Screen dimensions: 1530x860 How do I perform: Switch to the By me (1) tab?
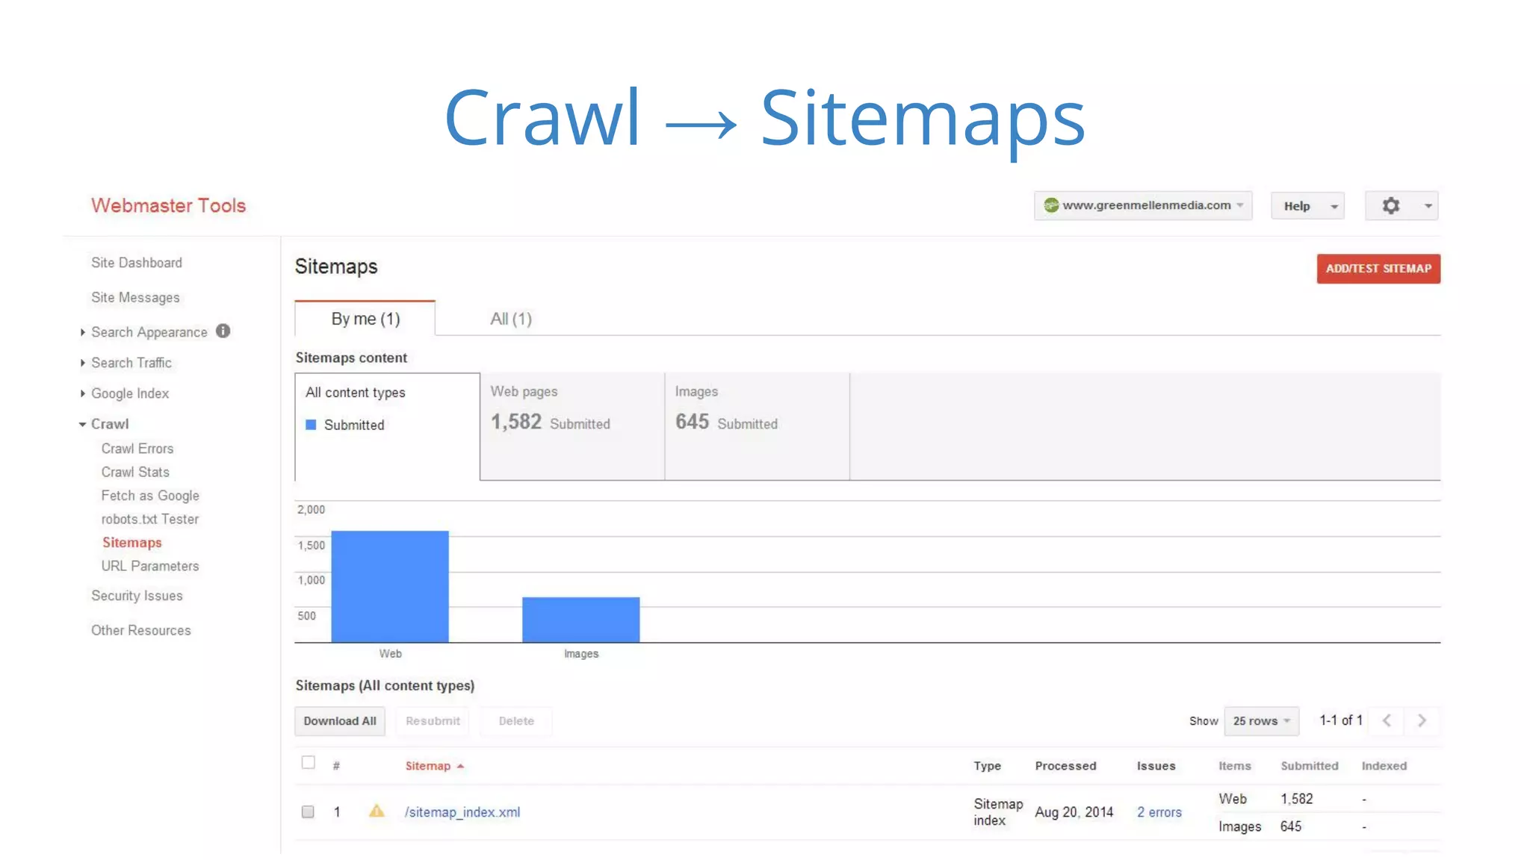(365, 319)
